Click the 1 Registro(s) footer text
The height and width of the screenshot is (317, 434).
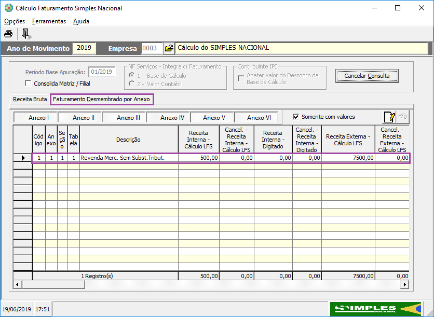point(97,276)
